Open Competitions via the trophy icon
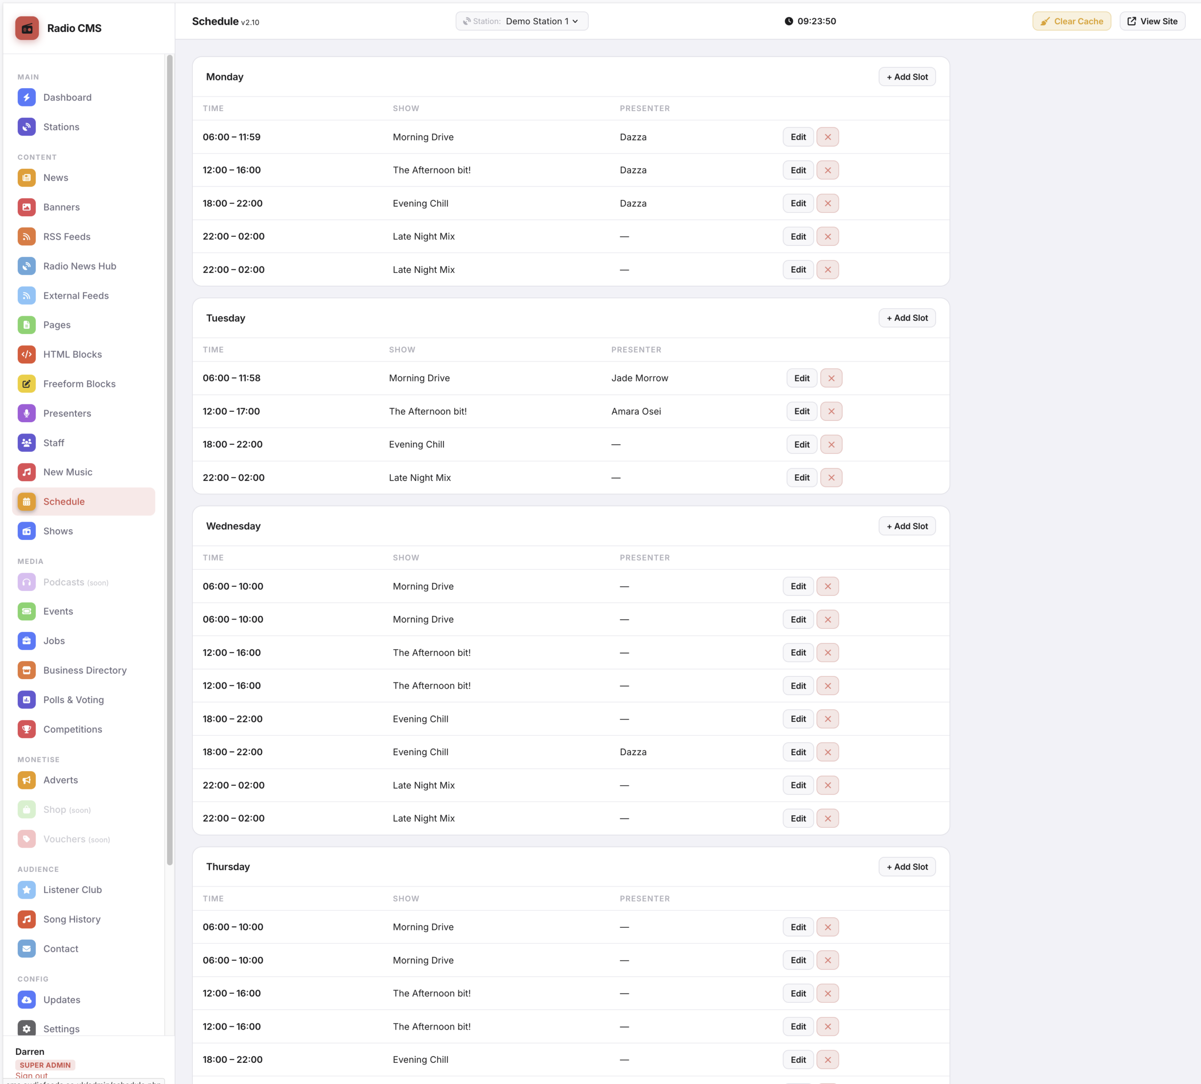Screen dimensions: 1201x1084 (x=27, y=729)
